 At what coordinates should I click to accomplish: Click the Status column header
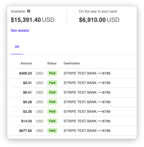[52, 63]
